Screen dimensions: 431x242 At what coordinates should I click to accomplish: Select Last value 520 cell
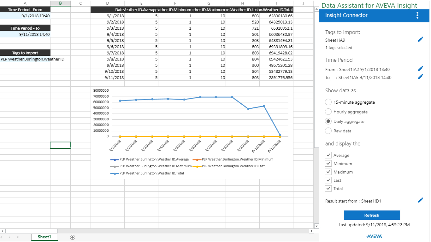(x=243, y=22)
